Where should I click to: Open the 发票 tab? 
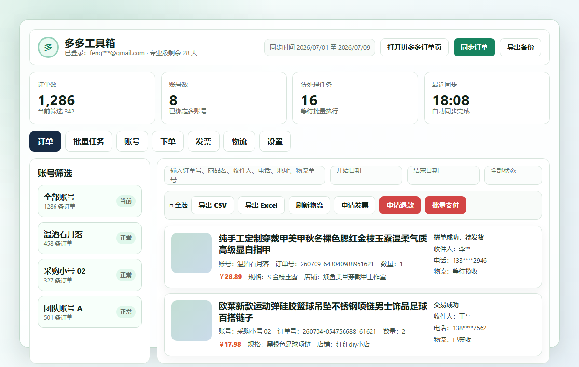point(204,141)
